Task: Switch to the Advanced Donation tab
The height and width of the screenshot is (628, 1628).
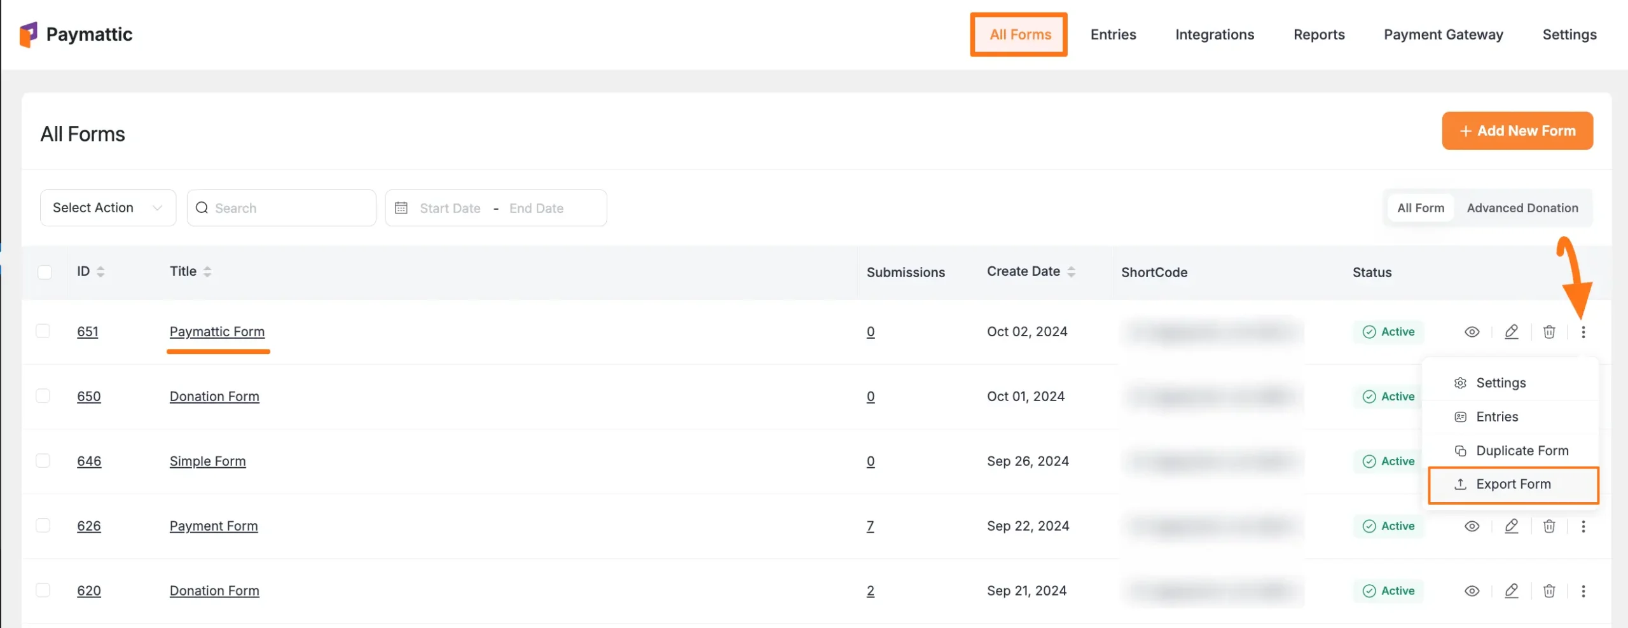Action: click(x=1522, y=208)
